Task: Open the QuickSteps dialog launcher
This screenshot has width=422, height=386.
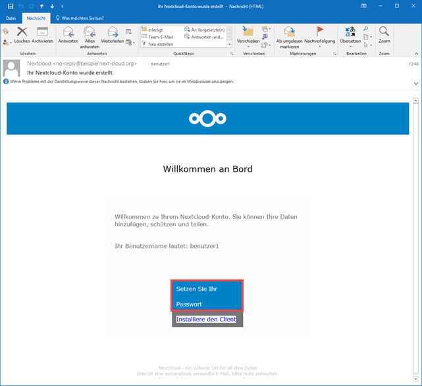Action: pyautogui.click(x=232, y=54)
